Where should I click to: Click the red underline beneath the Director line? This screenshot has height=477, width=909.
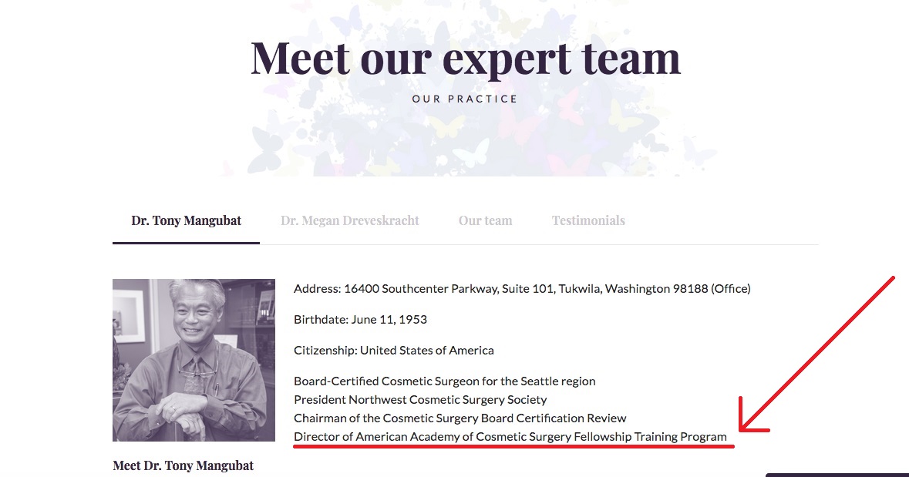tap(513, 447)
